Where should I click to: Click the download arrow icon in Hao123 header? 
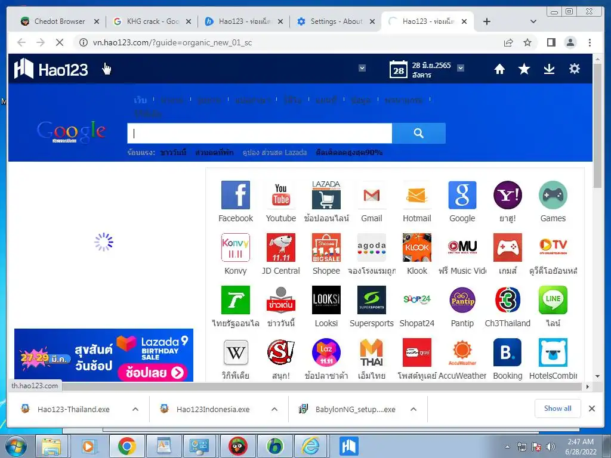pos(549,69)
